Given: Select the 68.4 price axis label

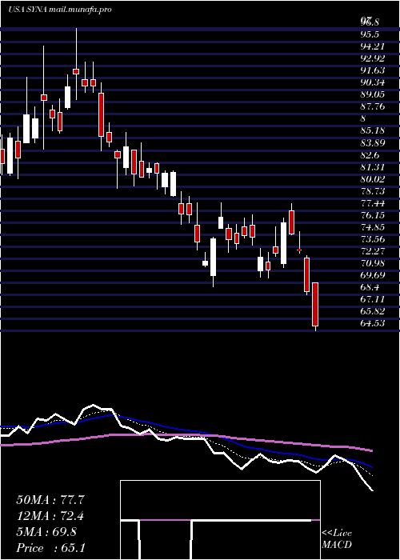Looking at the screenshot, I should (370, 288).
